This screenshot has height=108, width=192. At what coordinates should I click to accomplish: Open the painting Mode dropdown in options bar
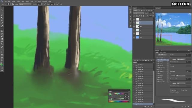(25, 4)
